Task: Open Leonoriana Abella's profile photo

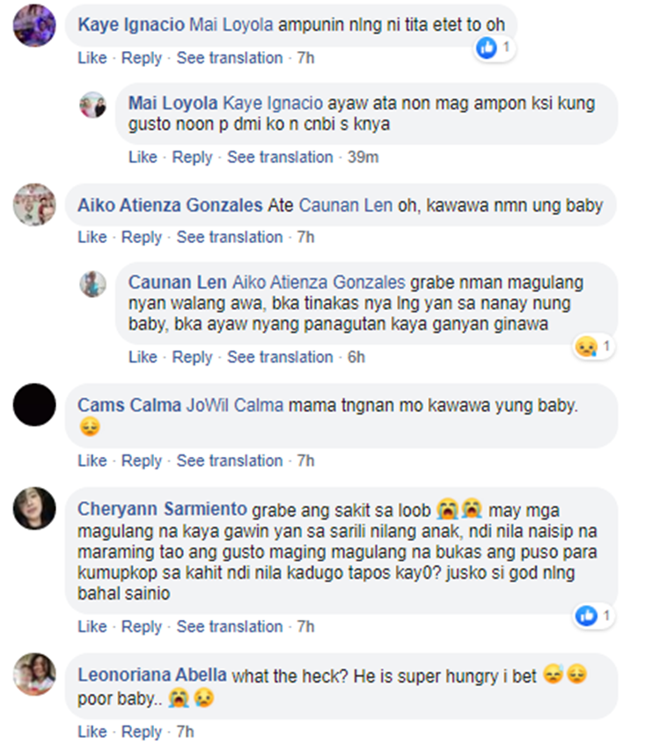Action: click(34, 674)
